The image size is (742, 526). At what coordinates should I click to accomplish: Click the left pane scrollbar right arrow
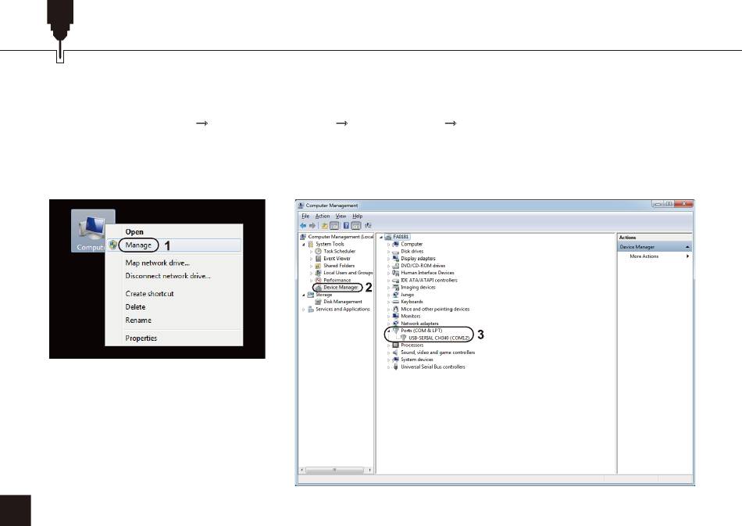369,471
